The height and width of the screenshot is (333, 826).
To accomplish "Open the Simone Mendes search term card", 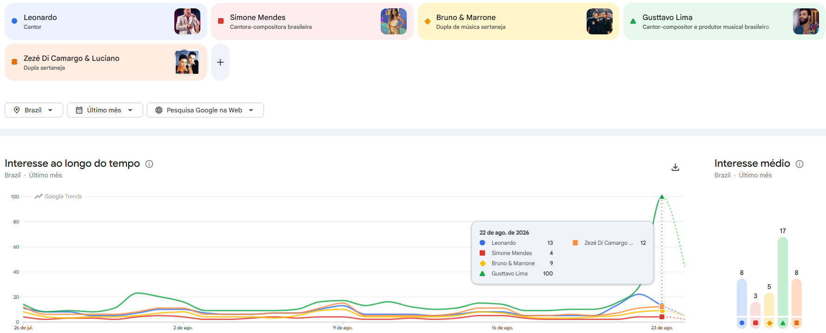I will [312, 21].
